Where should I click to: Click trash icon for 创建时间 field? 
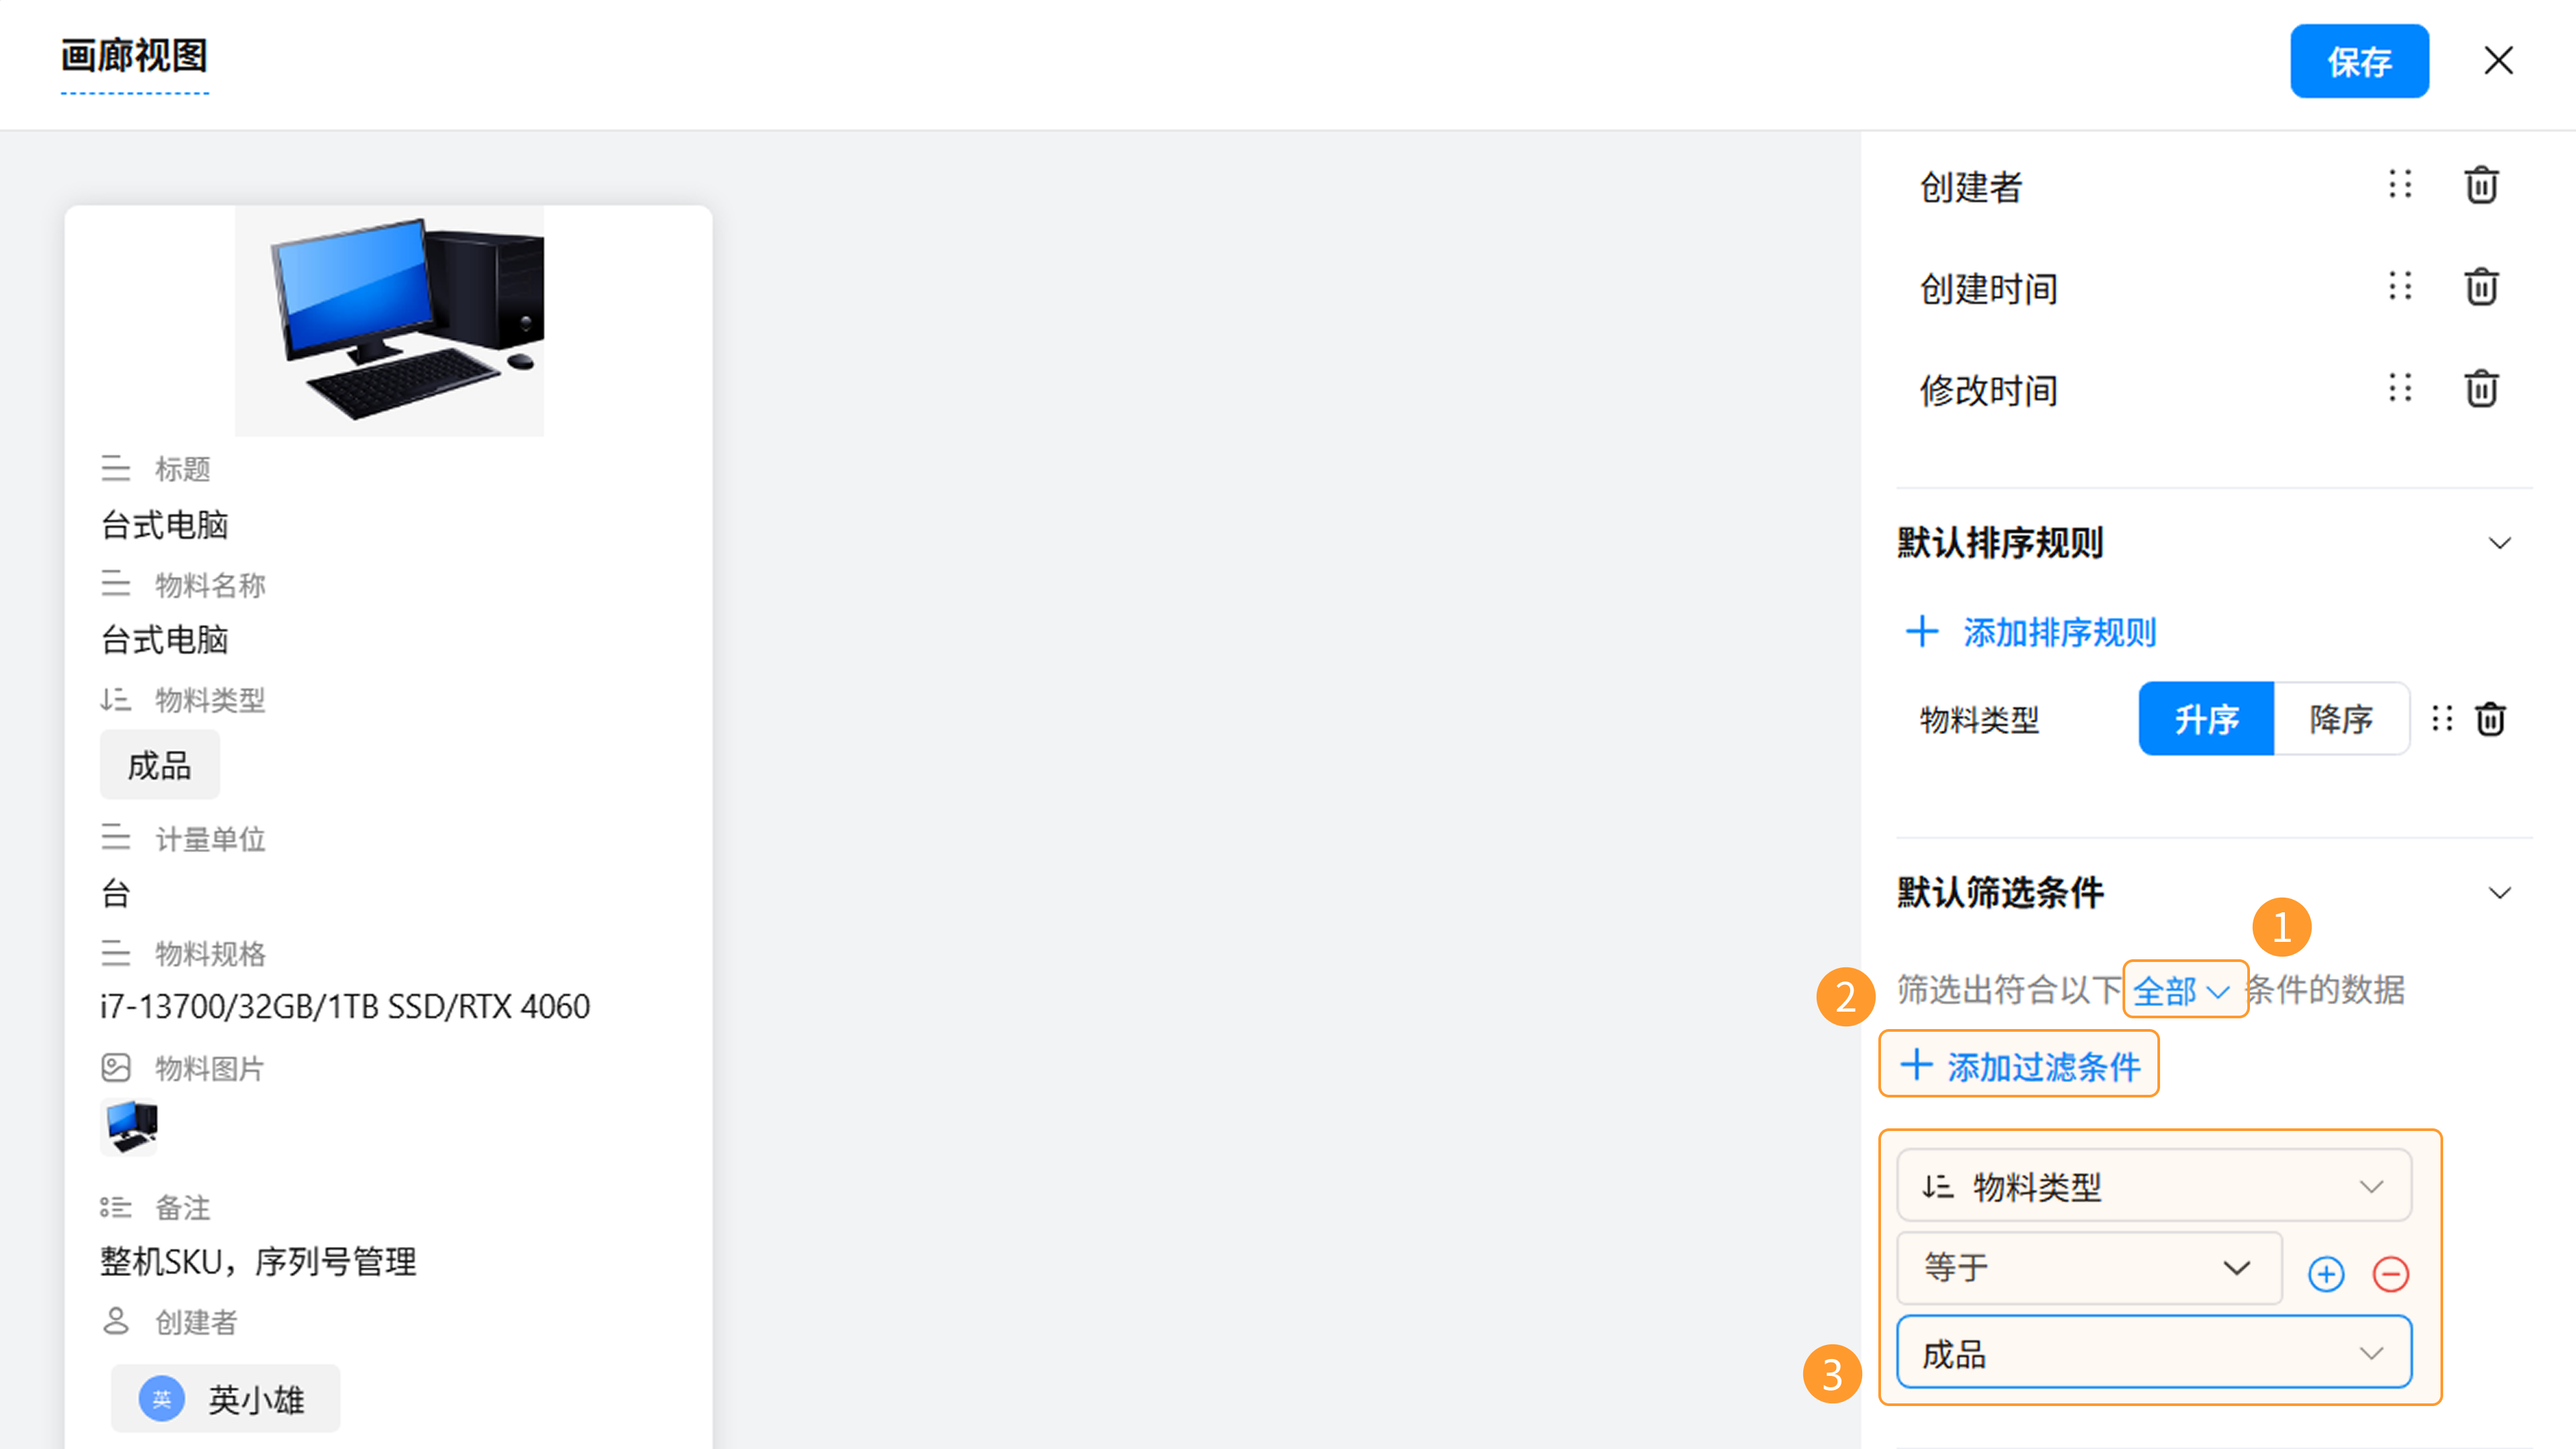point(2481,288)
